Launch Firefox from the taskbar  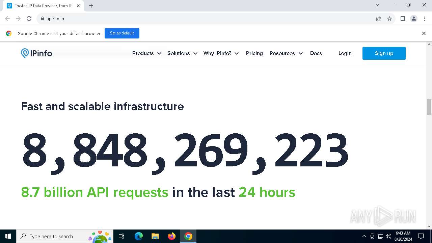[x=172, y=236]
